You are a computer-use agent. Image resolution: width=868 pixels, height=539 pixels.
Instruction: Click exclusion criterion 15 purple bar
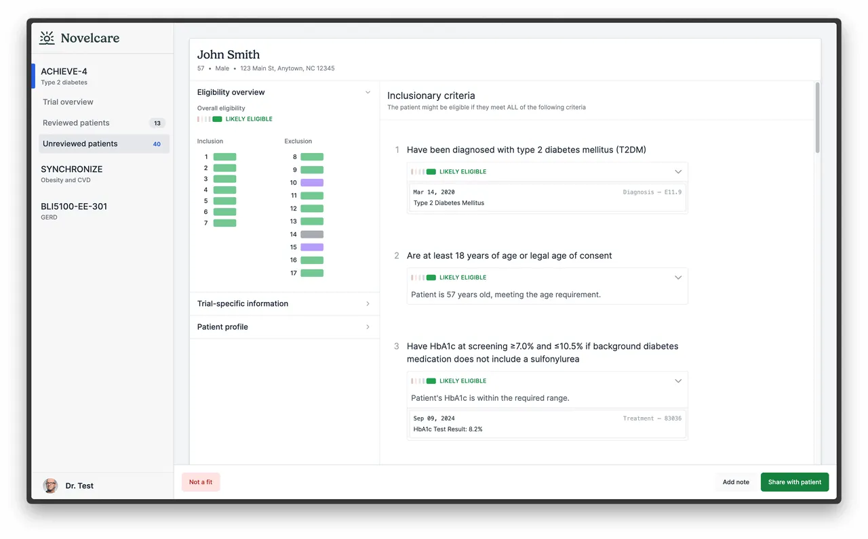click(x=312, y=247)
